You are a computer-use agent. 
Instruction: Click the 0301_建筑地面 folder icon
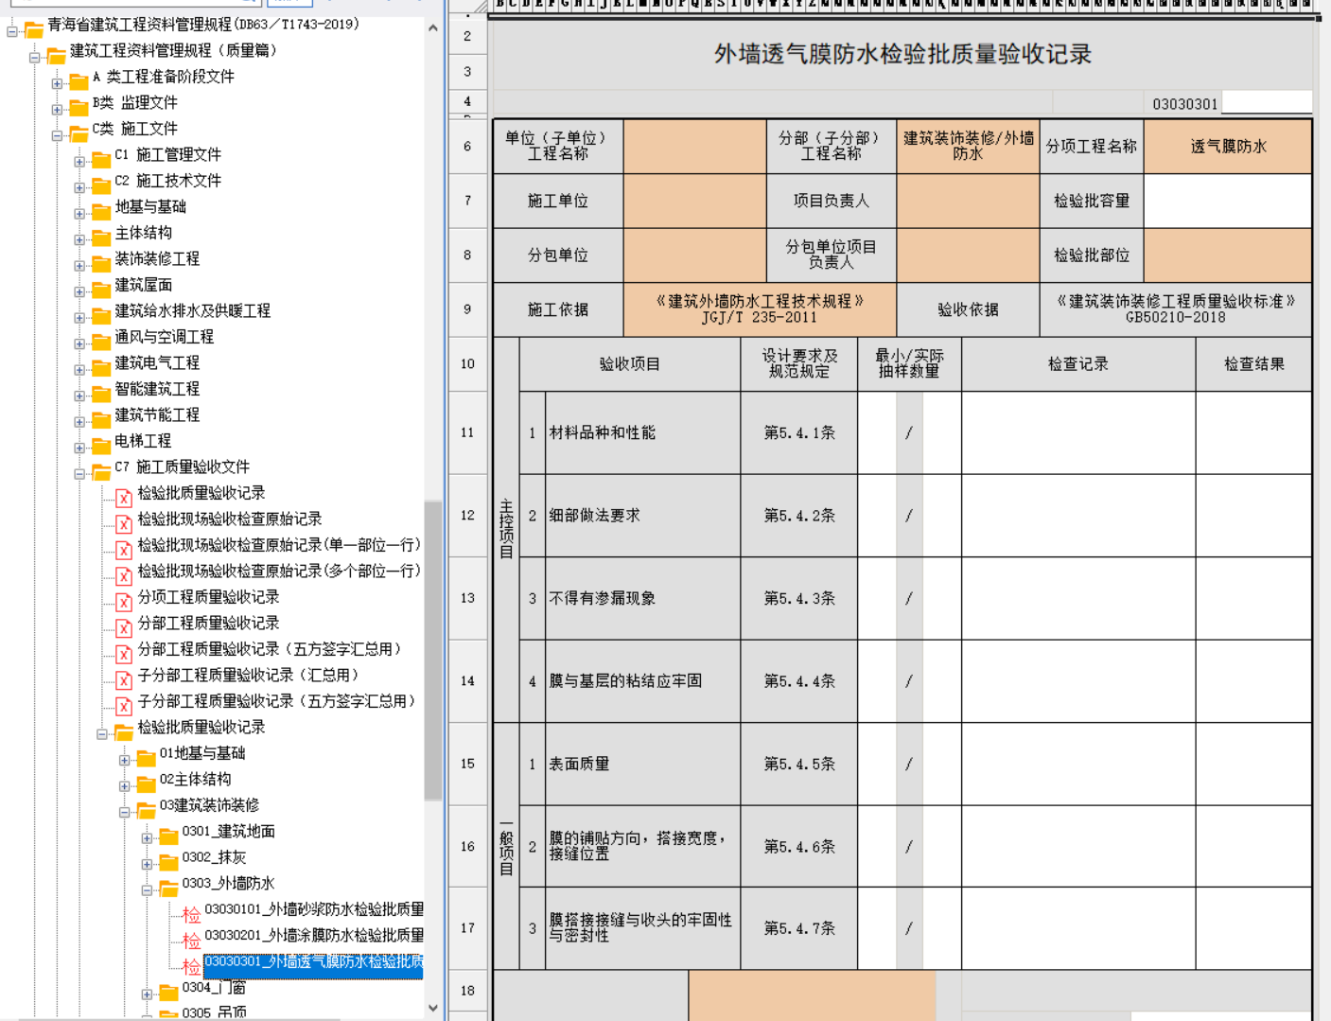click(x=168, y=834)
